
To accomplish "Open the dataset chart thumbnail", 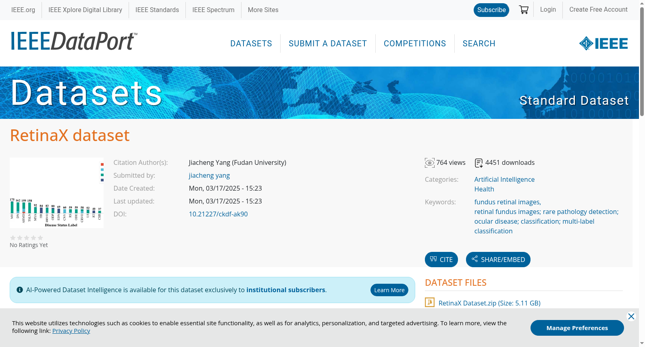I will [x=56, y=193].
